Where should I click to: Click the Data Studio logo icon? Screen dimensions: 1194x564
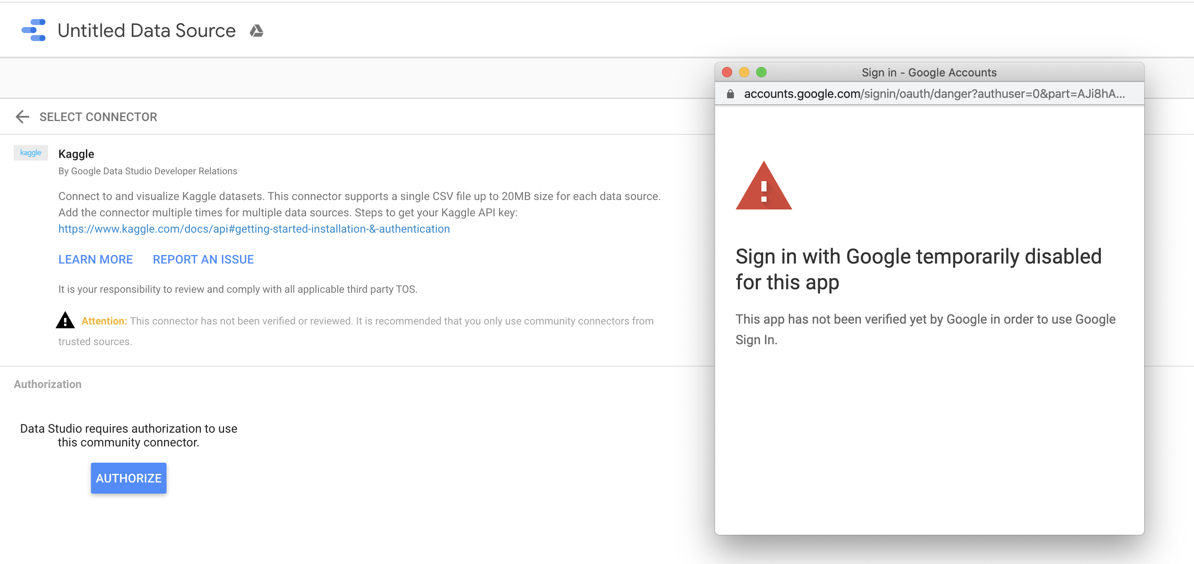(x=34, y=30)
